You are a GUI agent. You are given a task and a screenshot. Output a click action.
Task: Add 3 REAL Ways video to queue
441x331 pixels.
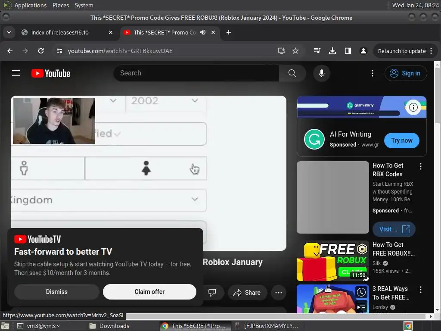[361, 306]
